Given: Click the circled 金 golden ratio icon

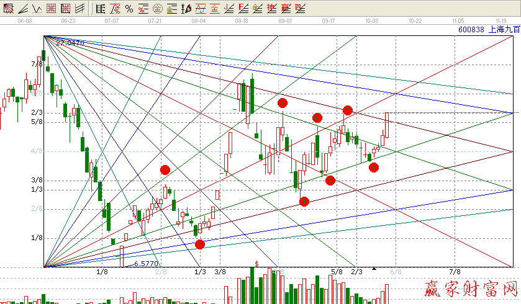Looking at the screenshot, I should (157, 8).
